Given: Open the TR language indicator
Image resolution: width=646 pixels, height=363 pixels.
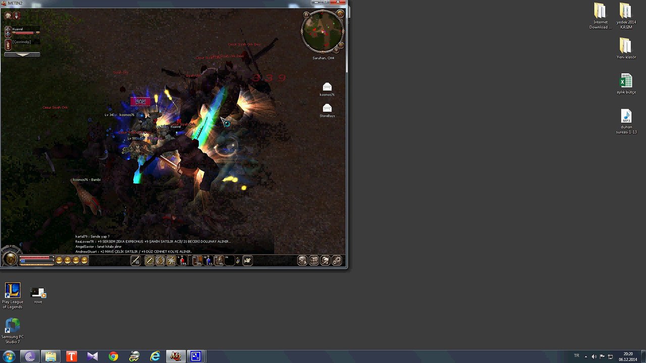Looking at the screenshot, I should click(576, 356).
